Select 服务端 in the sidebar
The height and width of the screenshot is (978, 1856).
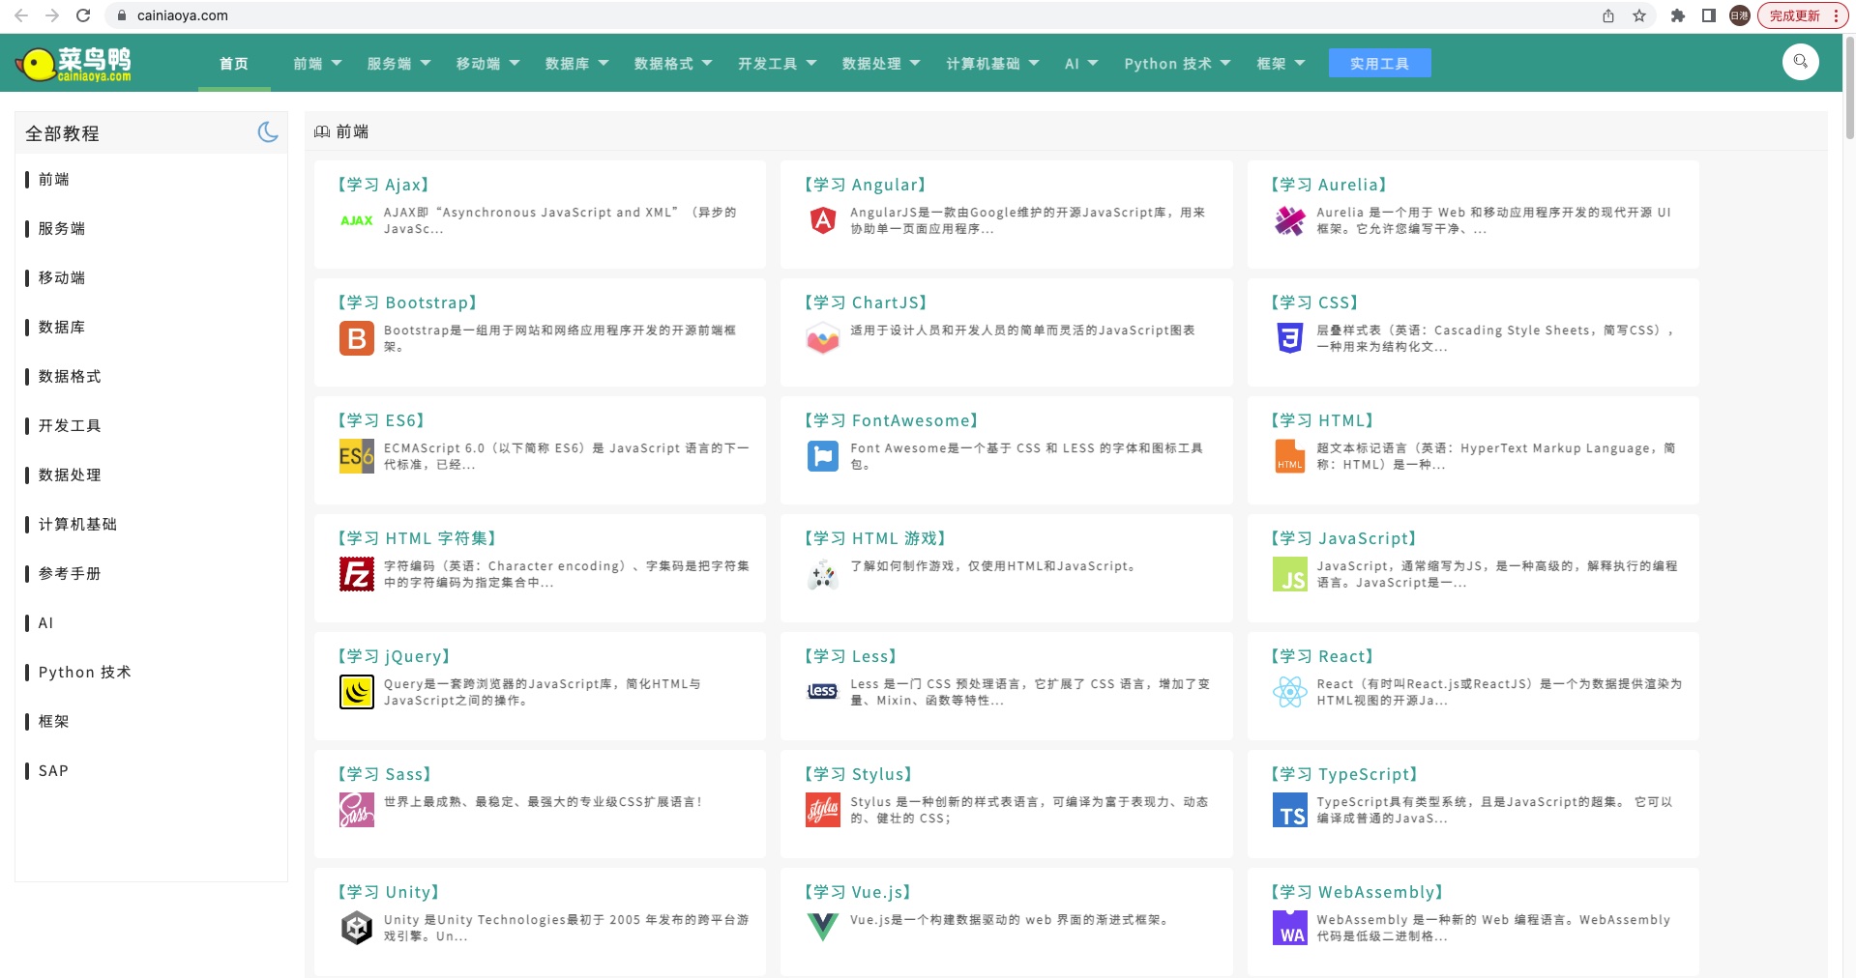pos(62,229)
